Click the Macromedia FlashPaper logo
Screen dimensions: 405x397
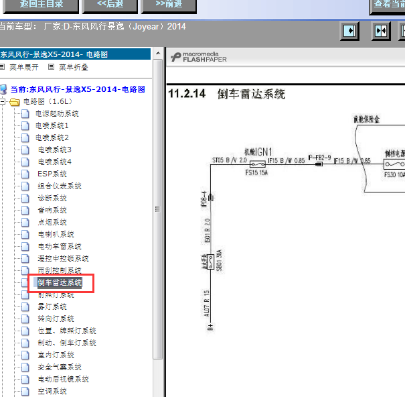click(198, 57)
